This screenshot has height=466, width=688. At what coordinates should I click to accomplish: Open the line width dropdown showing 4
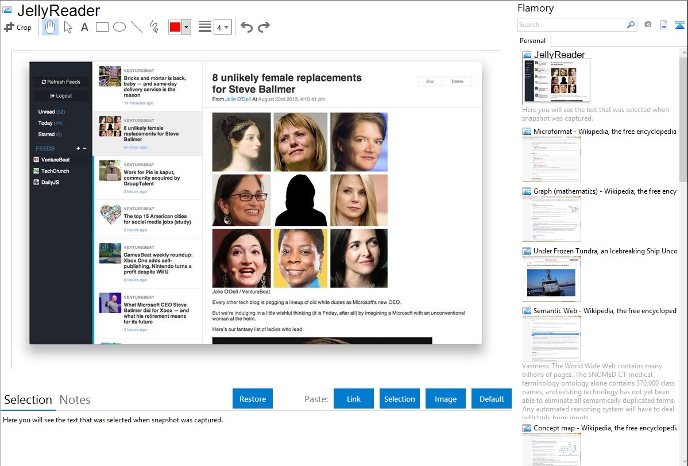click(x=222, y=27)
